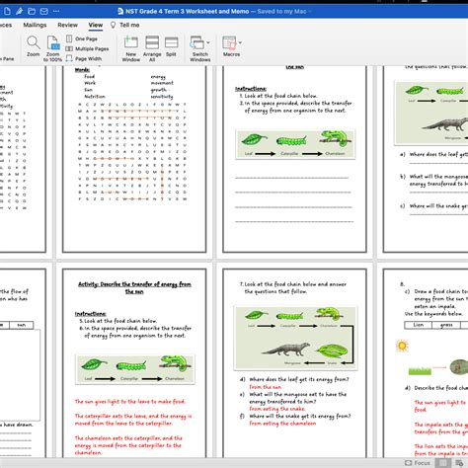Open the Mailings tab
Screen dimensions: 468x468
coord(35,25)
